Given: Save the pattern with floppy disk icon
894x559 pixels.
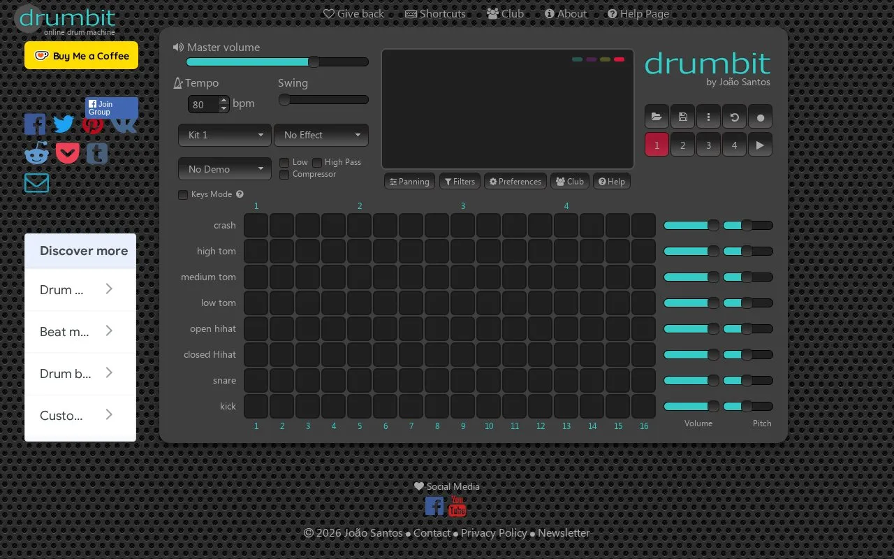Looking at the screenshot, I should point(682,117).
